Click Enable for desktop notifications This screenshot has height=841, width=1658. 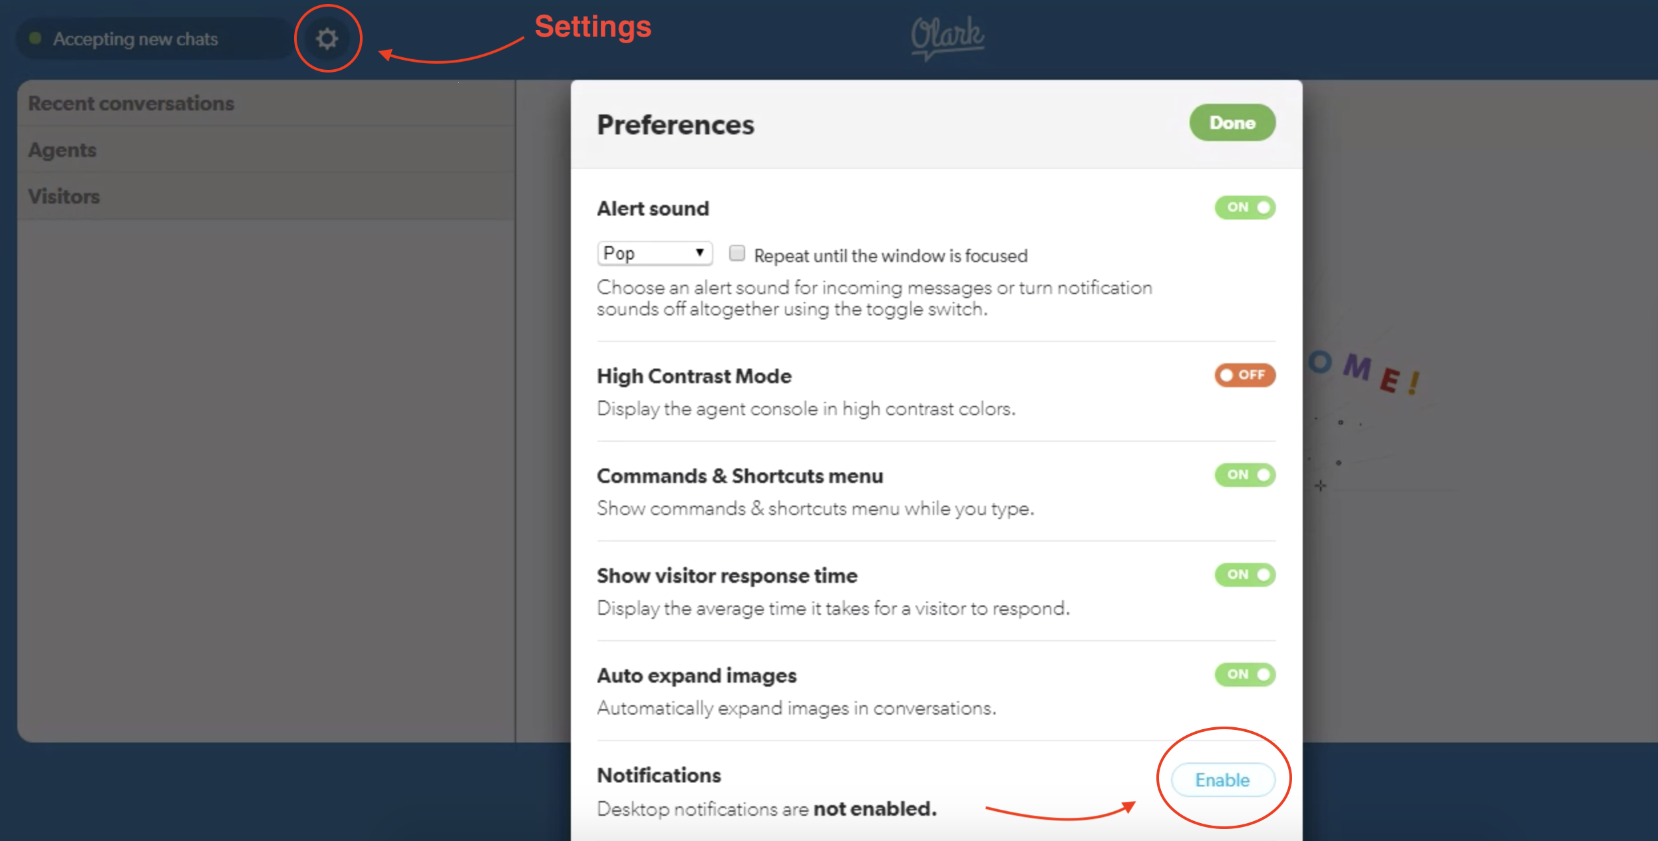pos(1222,780)
